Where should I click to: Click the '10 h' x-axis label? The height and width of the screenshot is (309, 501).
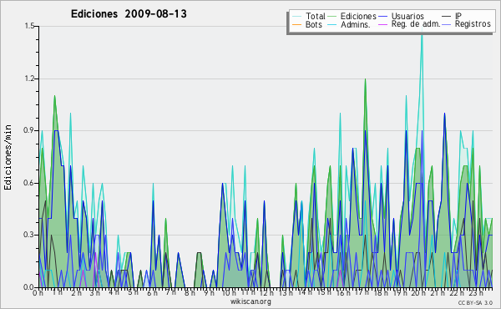coord(229,293)
